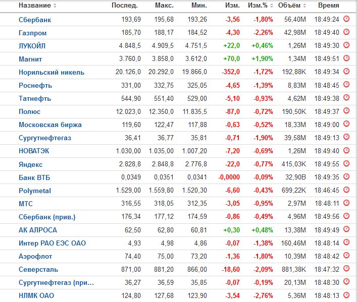Open the Роснефть stock link
357x302 pixels.
(x=35, y=86)
